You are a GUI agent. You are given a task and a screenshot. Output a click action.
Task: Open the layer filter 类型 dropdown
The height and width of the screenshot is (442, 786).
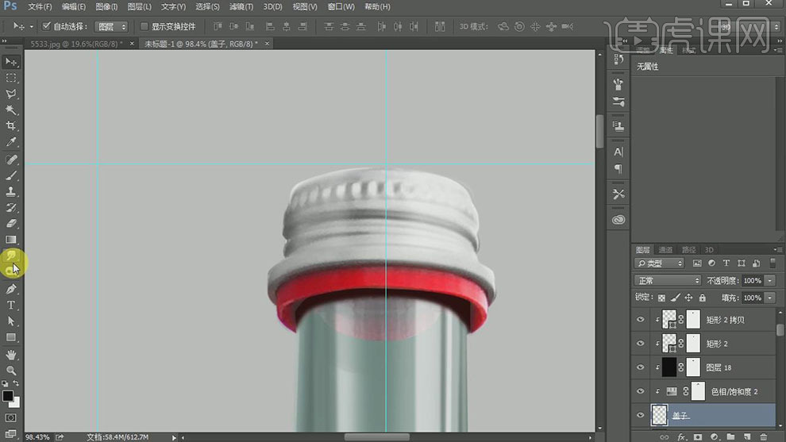point(659,263)
